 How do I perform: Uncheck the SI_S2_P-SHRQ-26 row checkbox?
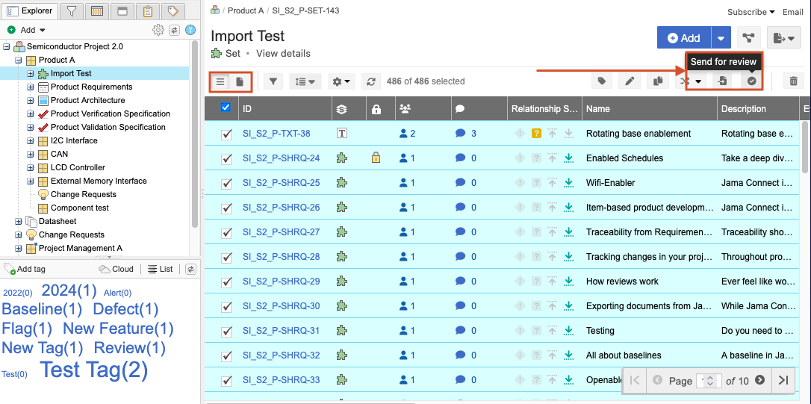pyautogui.click(x=226, y=208)
